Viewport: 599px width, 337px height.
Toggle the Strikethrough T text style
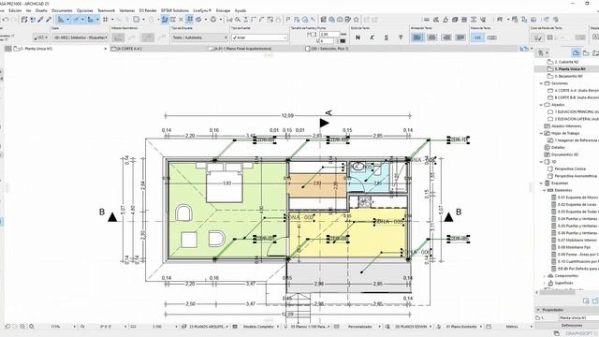pos(401,37)
